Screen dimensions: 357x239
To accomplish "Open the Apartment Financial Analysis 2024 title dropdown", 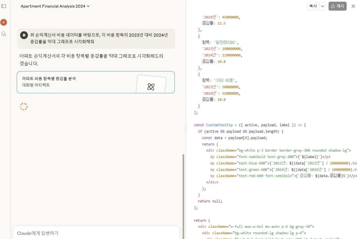I will 55,6.
